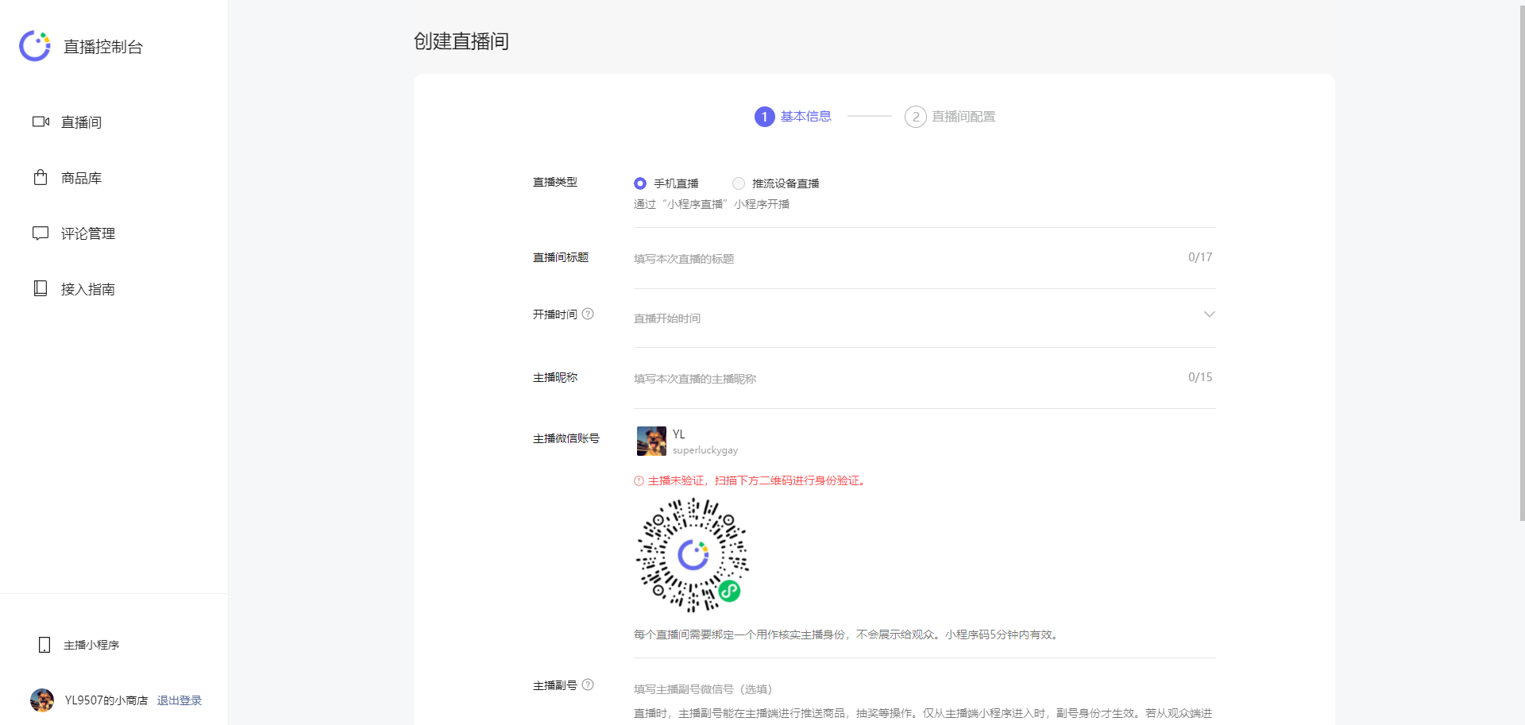This screenshot has height=725, width=1525.
Task: Click the 主播昵称 field label
Action: click(x=555, y=377)
